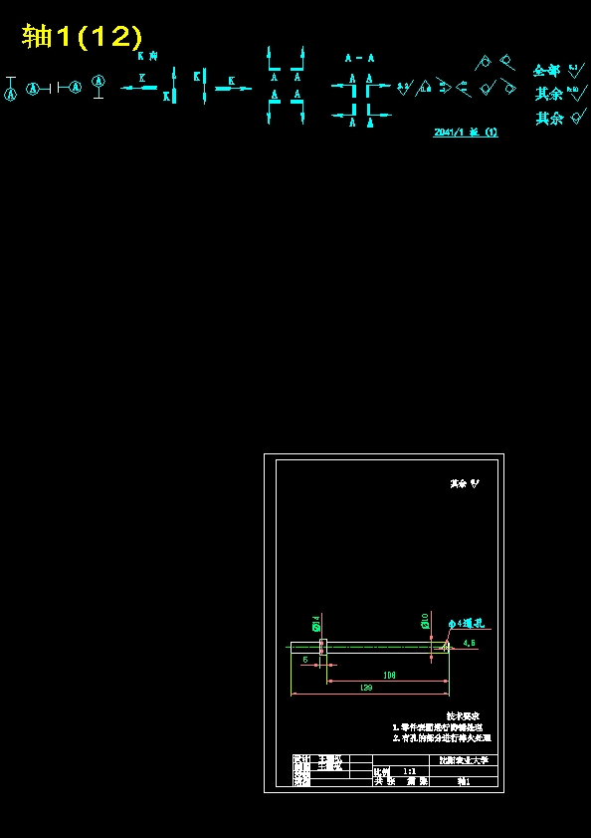Select the left-pointing K view arrow
The width and height of the screenshot is (591, 838).
point(139,83)
